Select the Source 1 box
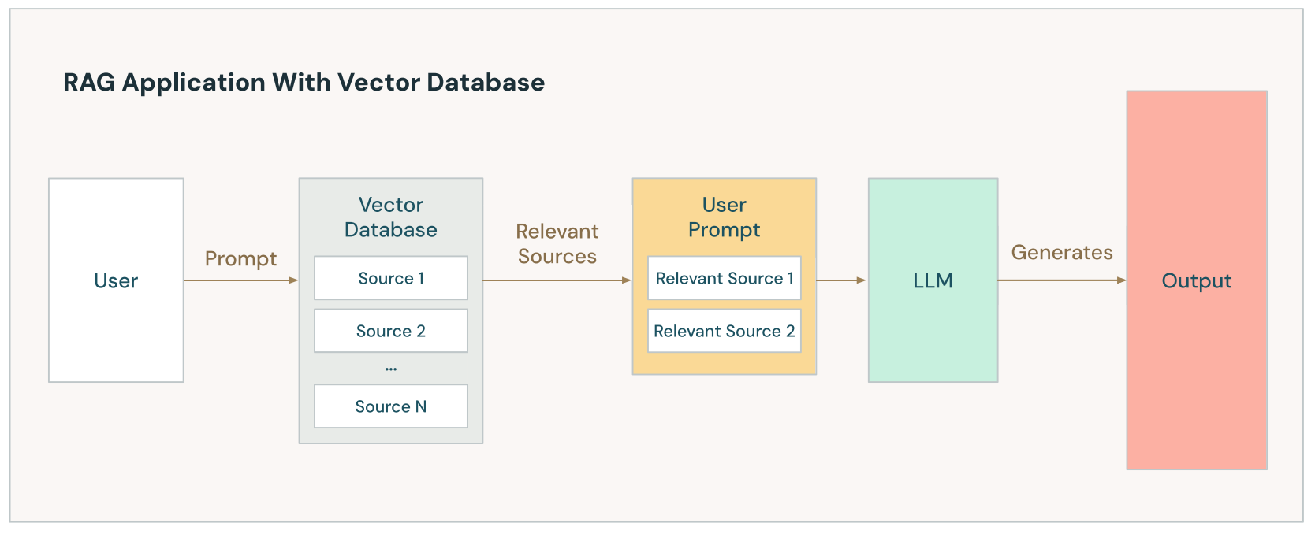This screenshot has height=534, width=1315. [x=390, y=278]
